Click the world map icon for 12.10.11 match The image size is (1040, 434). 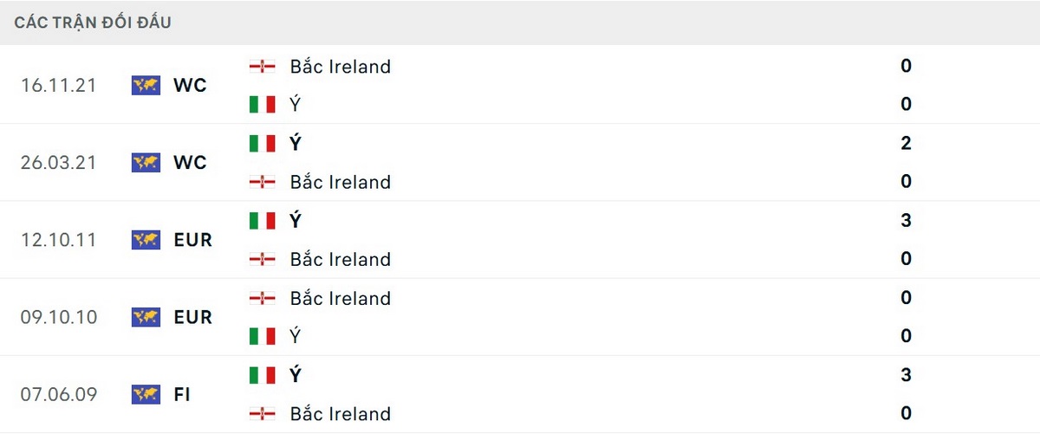[146, 240]
